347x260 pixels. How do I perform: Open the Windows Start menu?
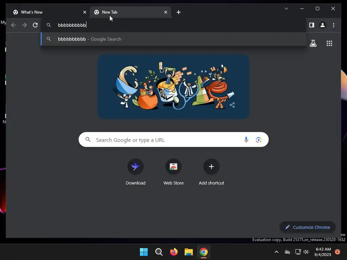144,252
